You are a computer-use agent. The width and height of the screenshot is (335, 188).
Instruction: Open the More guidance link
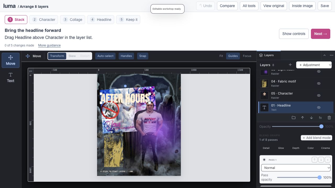tap(49, 45)
